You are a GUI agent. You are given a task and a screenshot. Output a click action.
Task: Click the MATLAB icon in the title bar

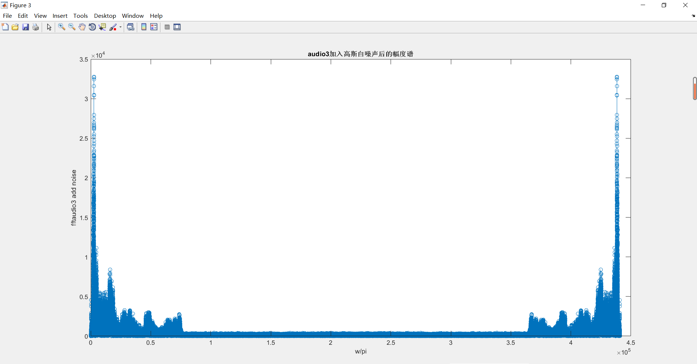(x=4, y=5)
